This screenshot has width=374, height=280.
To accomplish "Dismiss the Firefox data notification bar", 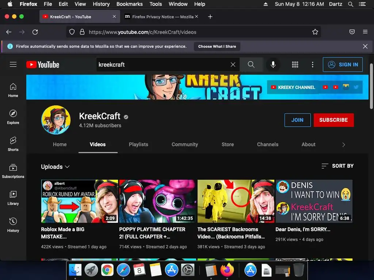I will click(365, 46).
